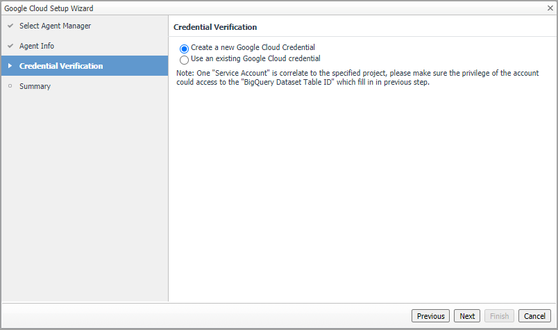Click the "Use an existing Google Cloud credential" label text
Screen dimensions: 558x330
coord(255,58)
